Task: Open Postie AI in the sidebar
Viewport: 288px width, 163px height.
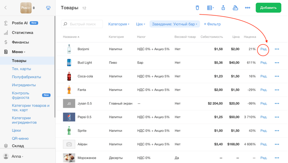Action: tap(20, 23)
